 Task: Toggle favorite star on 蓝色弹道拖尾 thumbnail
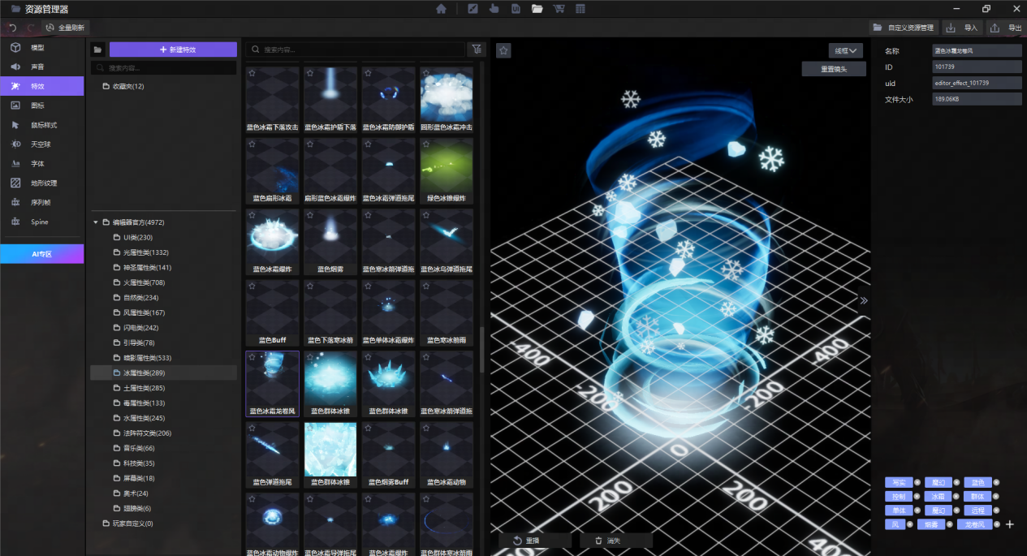click(x=252, y=428)
